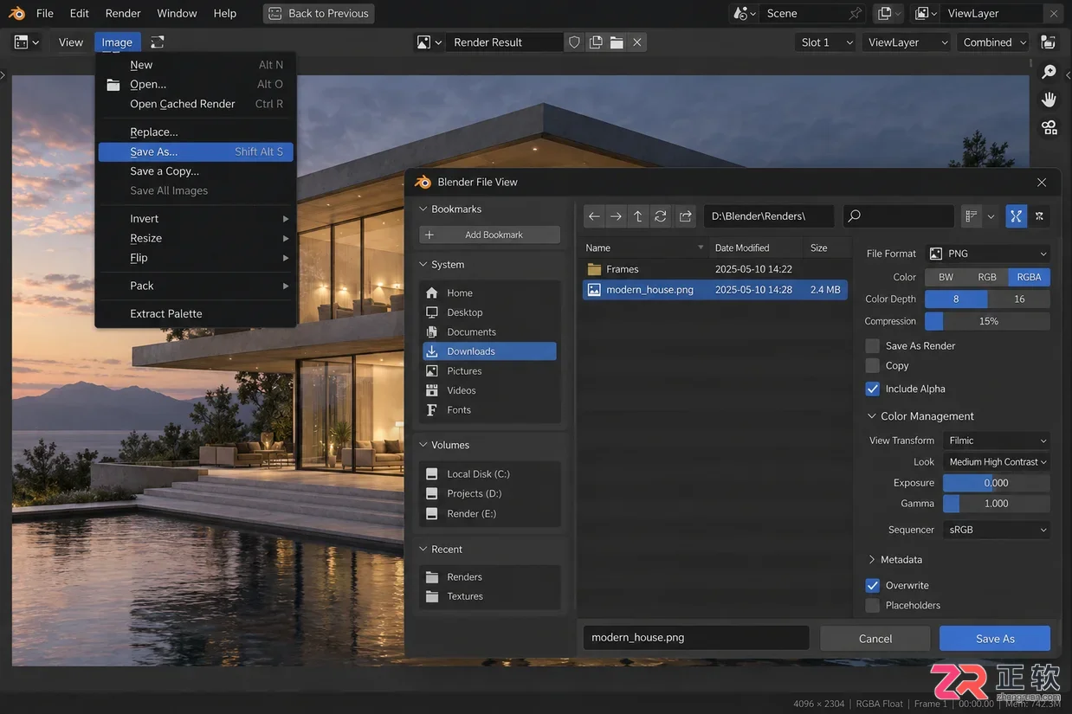This screenshot has width=1072, height=714.
Task: Click the open image folder icon in header
Action: (x=617, y=42)
